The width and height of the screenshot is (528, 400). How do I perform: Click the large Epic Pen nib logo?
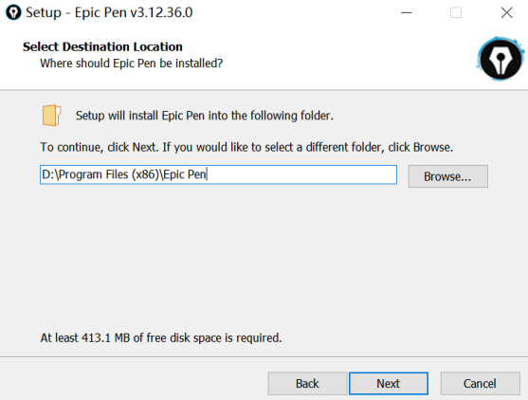501,59
